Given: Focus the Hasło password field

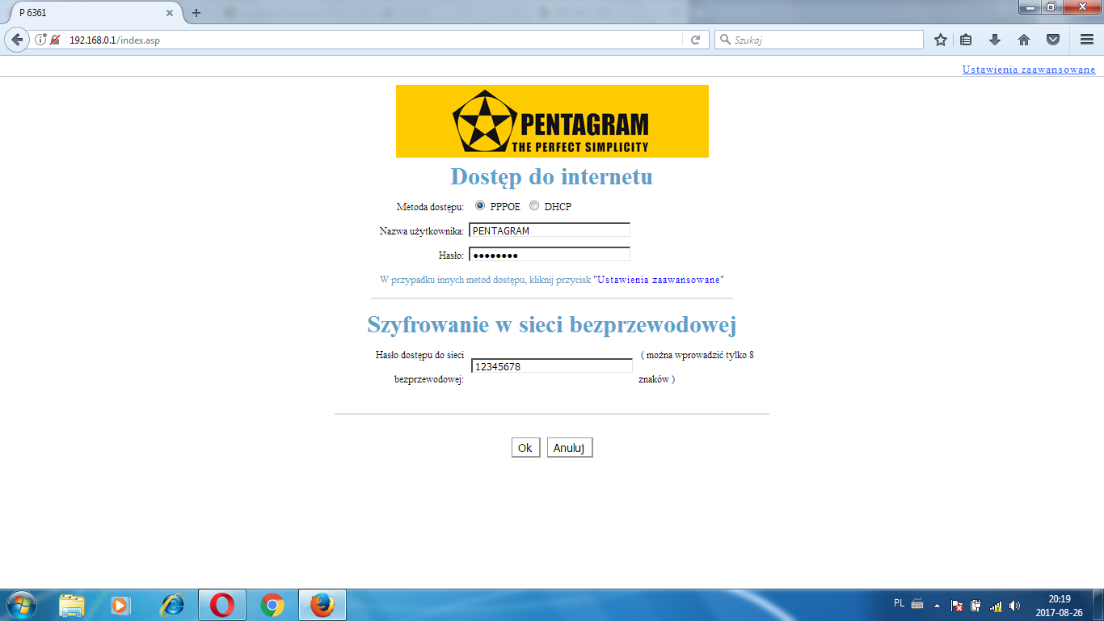Looking at the screenshot, I should point(550,255).
